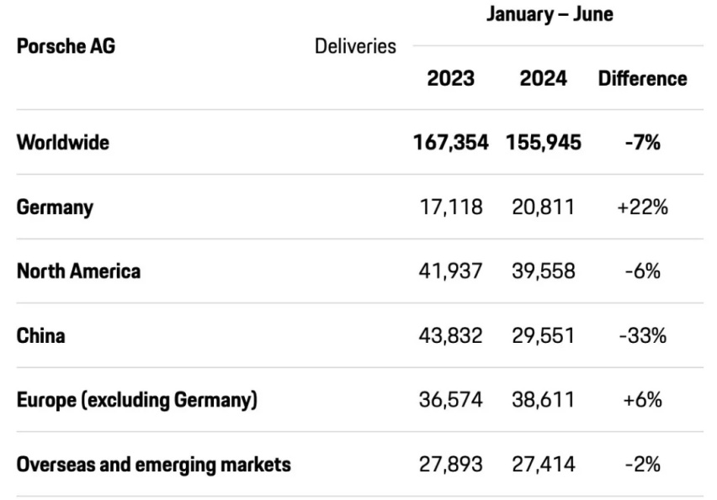The width and height of the screenshot is (717, 500).
Task: Select the Worldwide row label
Action: pos(63,142)
